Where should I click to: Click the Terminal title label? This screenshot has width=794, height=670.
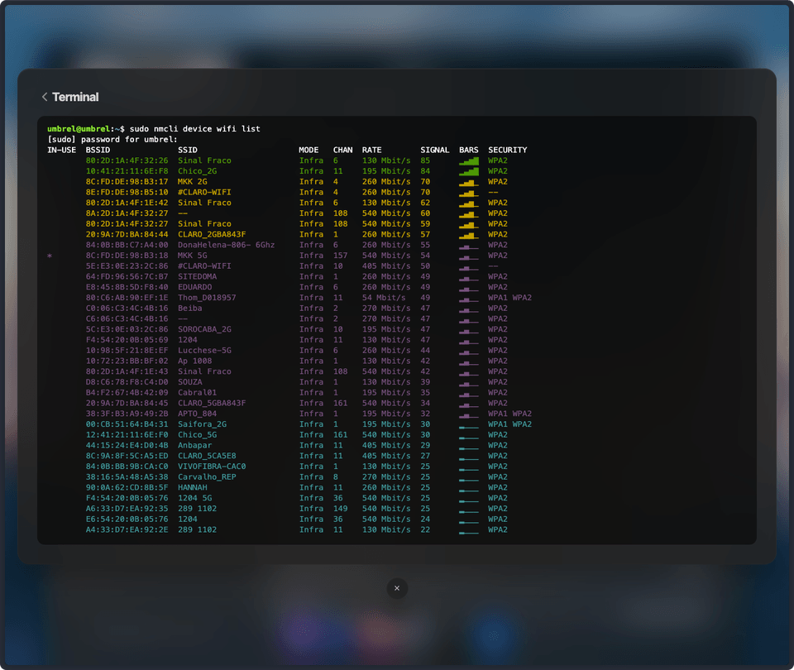tap(76, 97)
